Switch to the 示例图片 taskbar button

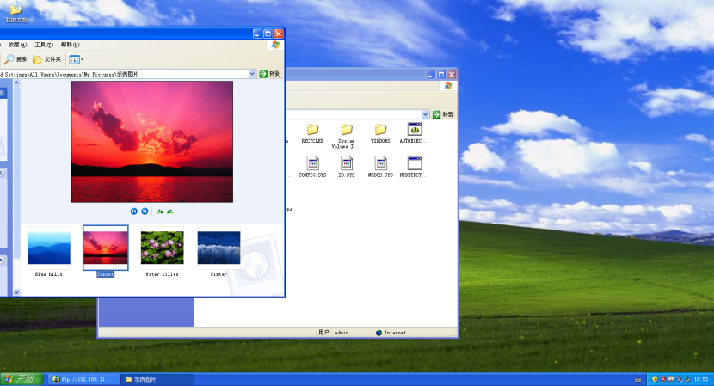tap(157, 379)
